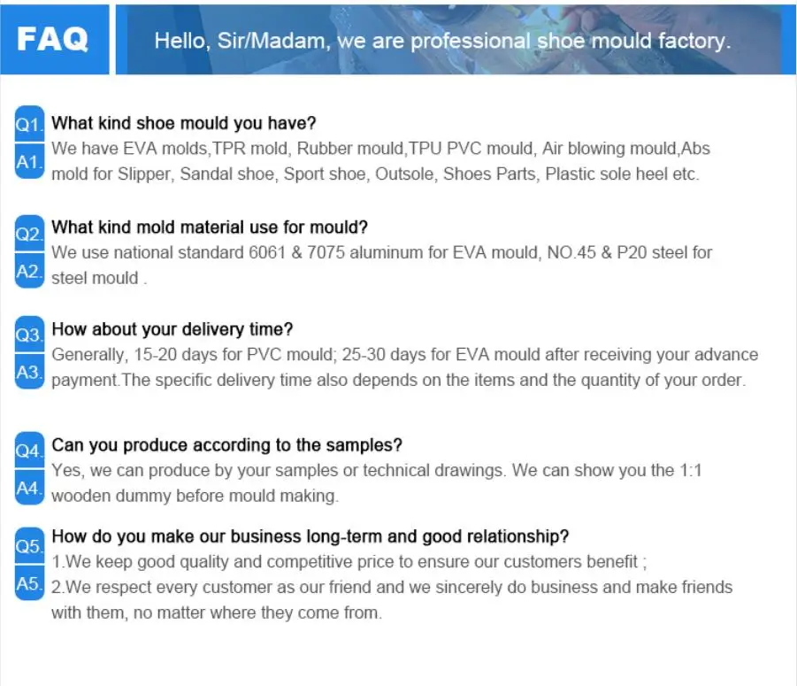Click the blue FAQ header label
The image size is (797, 686).
[53, 39]
